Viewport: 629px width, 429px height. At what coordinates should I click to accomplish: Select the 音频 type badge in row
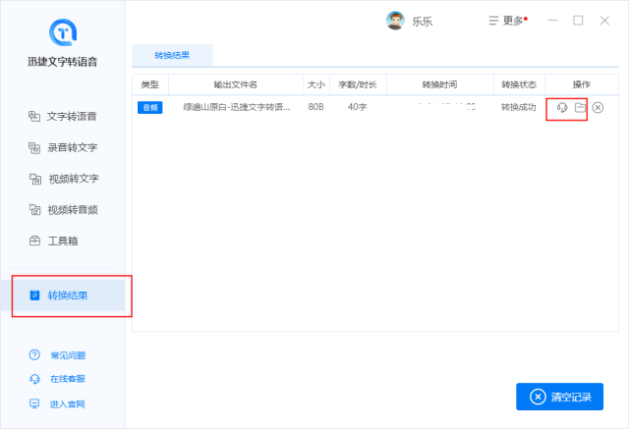tap(149, 107)
